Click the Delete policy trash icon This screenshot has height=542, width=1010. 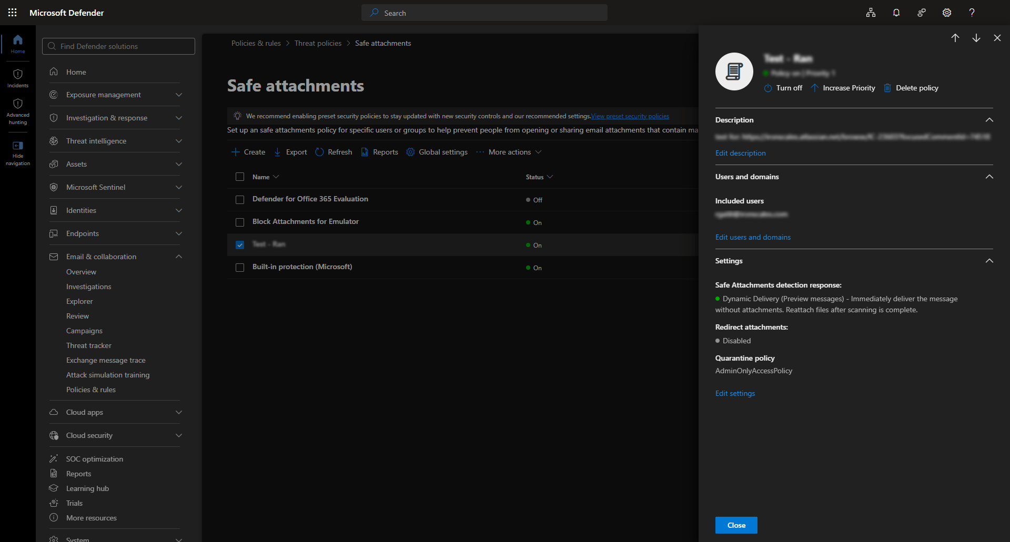coord(887,88)
